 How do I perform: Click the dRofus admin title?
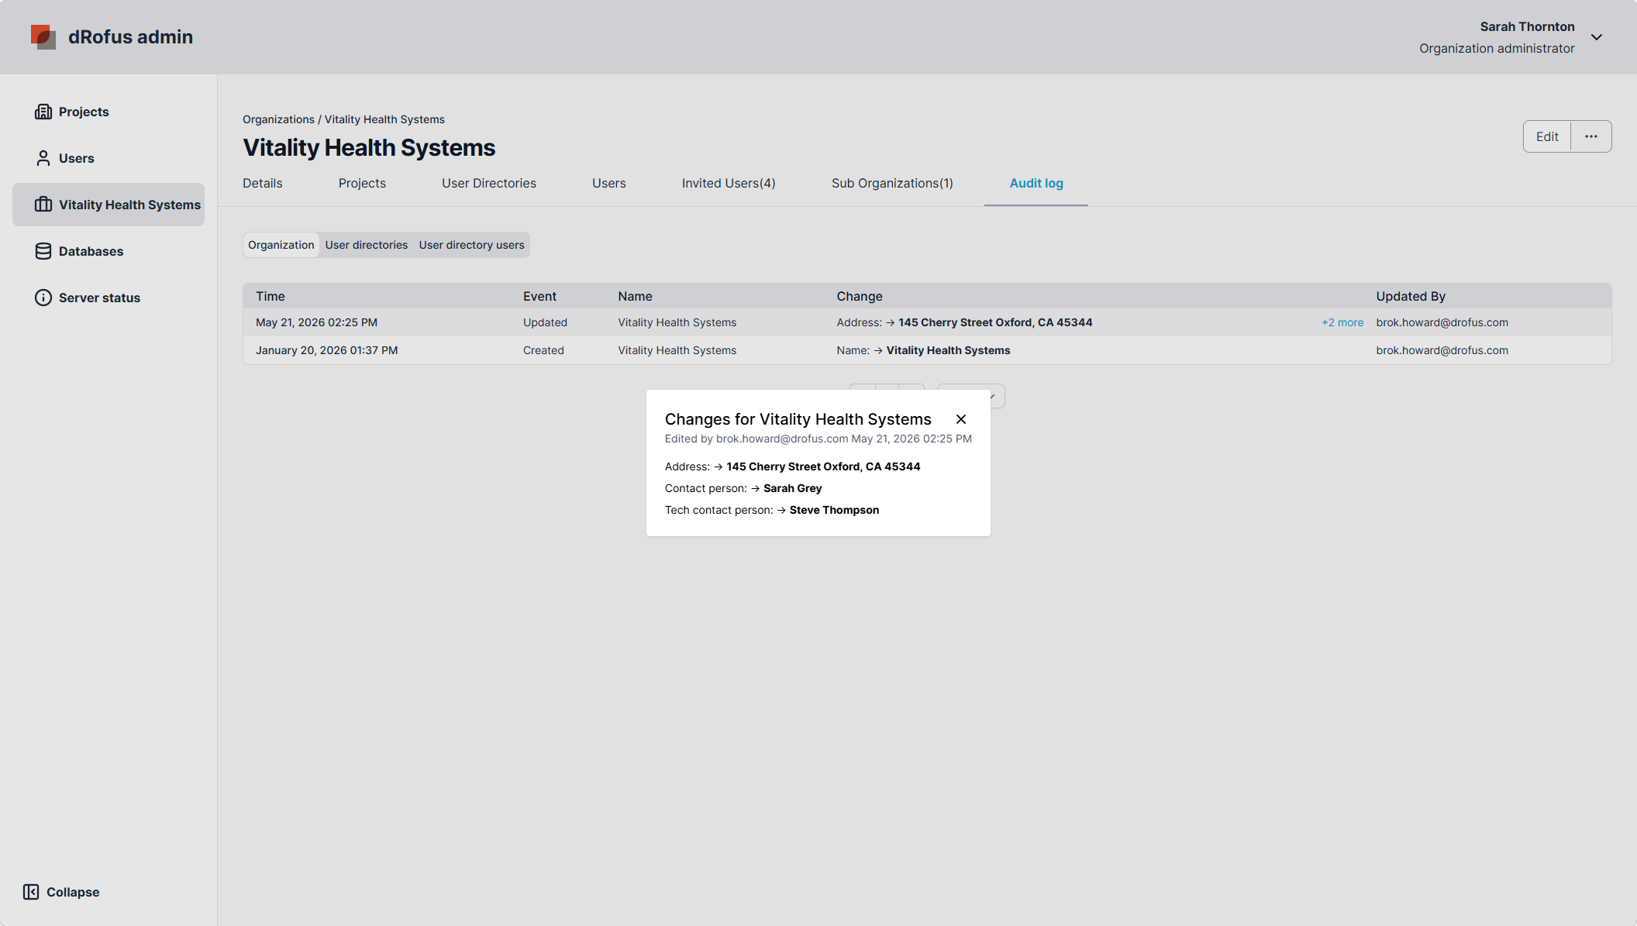click(x=130, y=37)
